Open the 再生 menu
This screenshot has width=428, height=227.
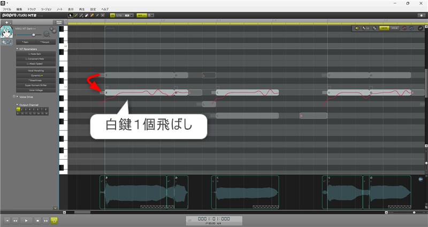coord(82,9)
